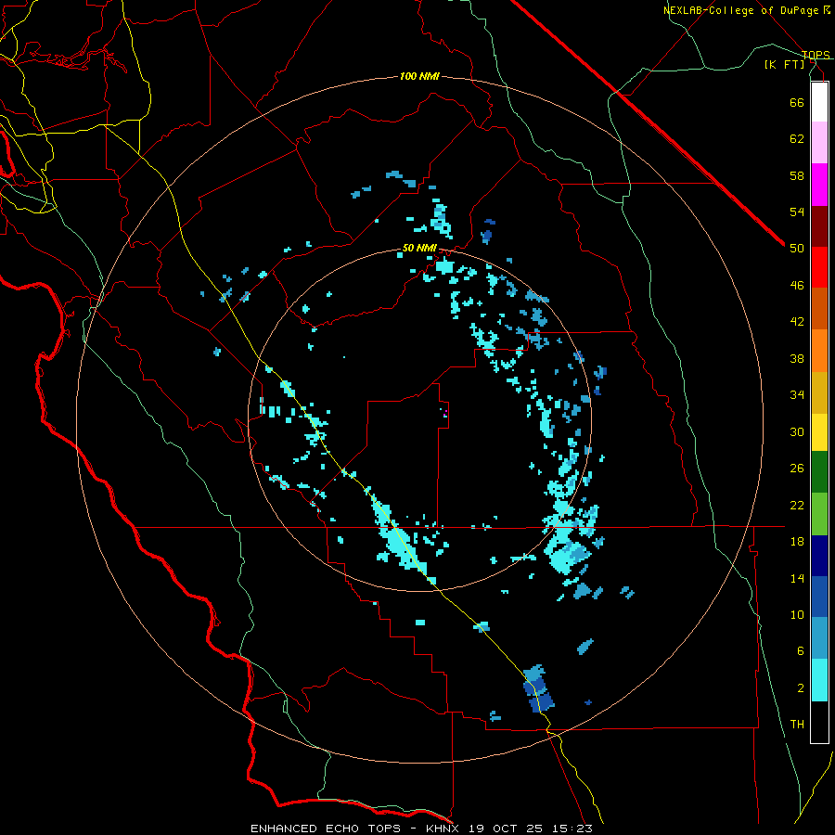Click the magenta pixel at radar center
Viewport: 835px width, 835px height.
click(x=445, y=412)
